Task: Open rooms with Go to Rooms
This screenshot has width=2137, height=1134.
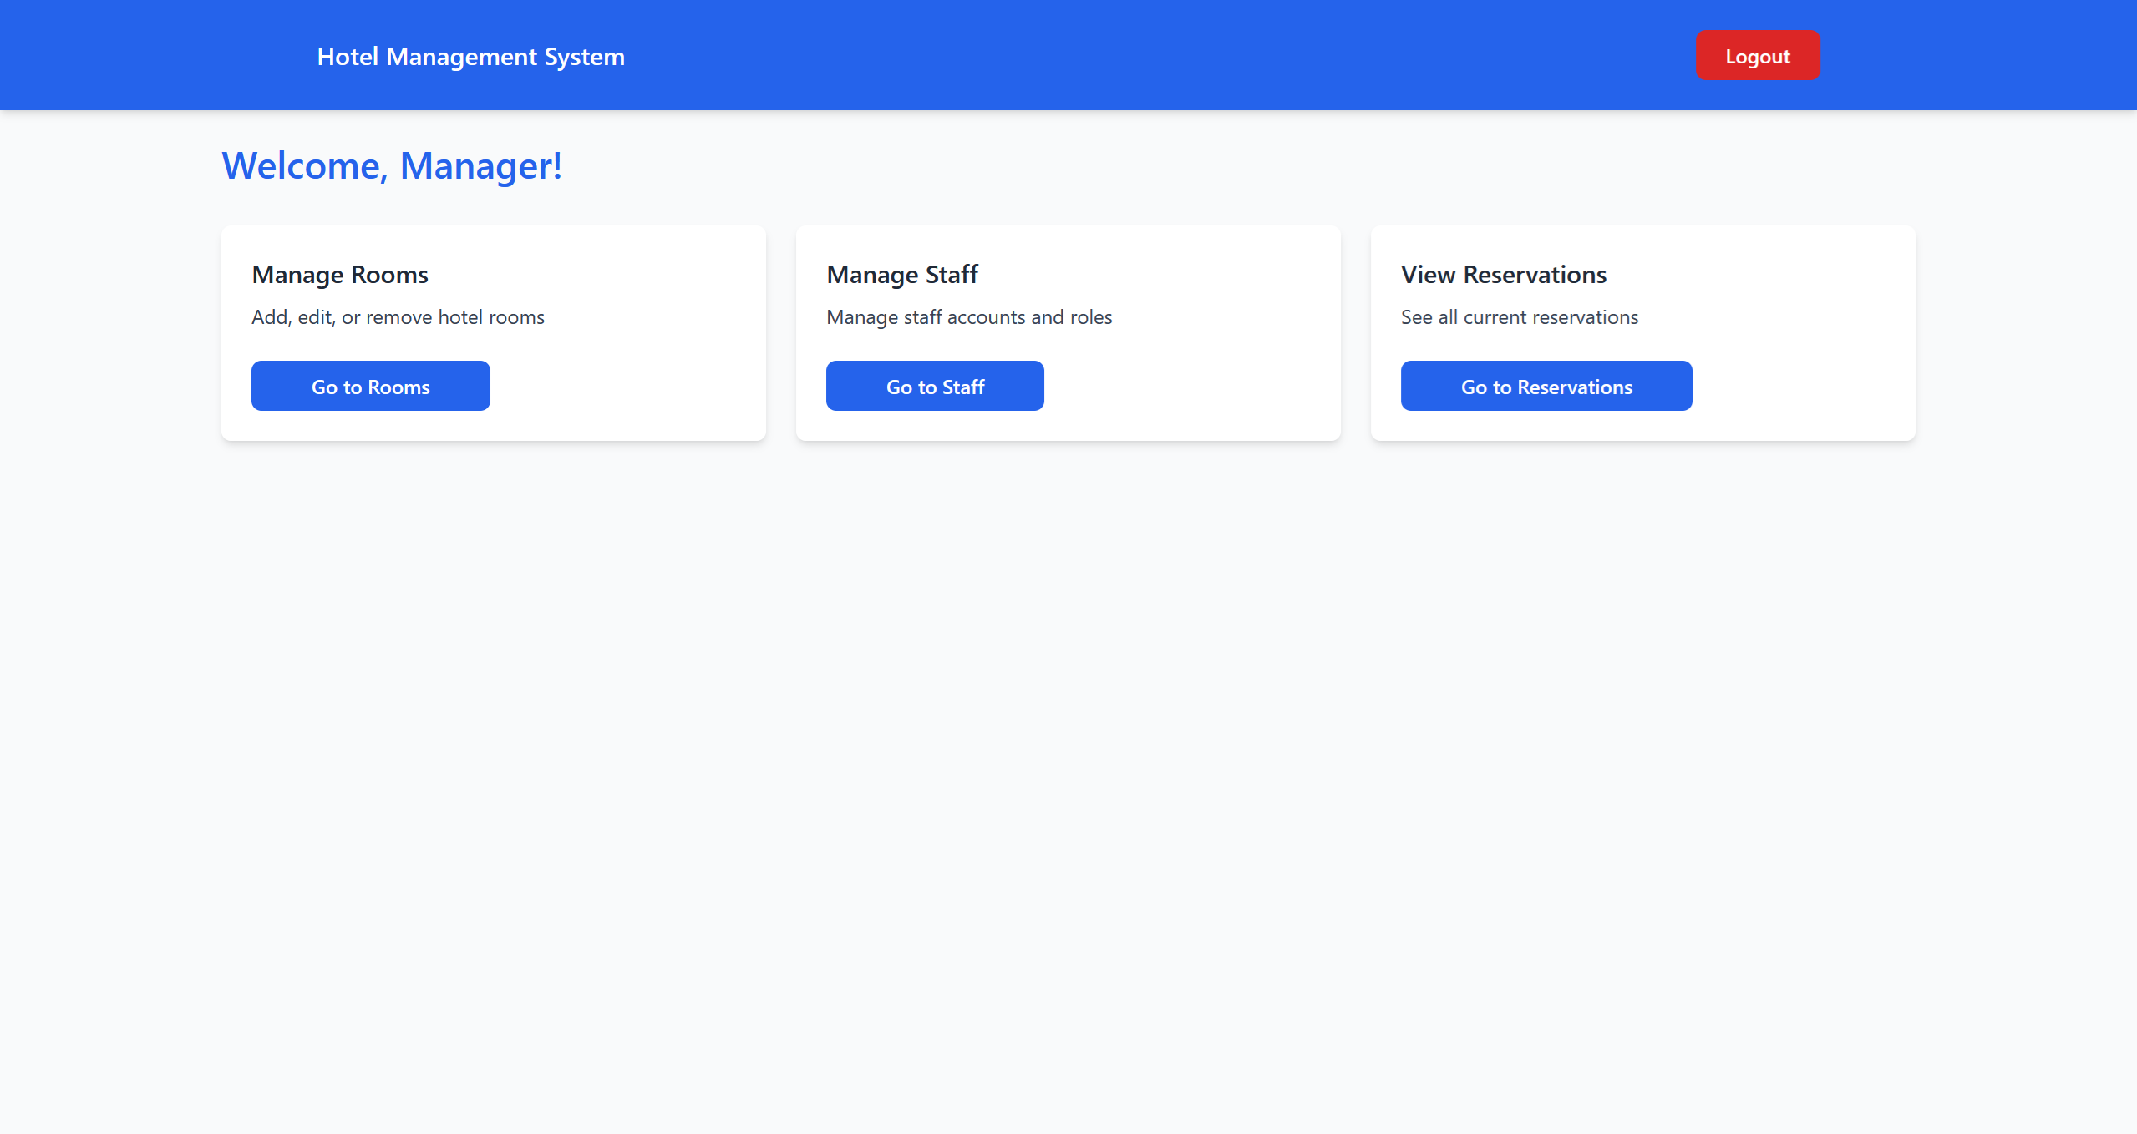Action: [370, 387]
